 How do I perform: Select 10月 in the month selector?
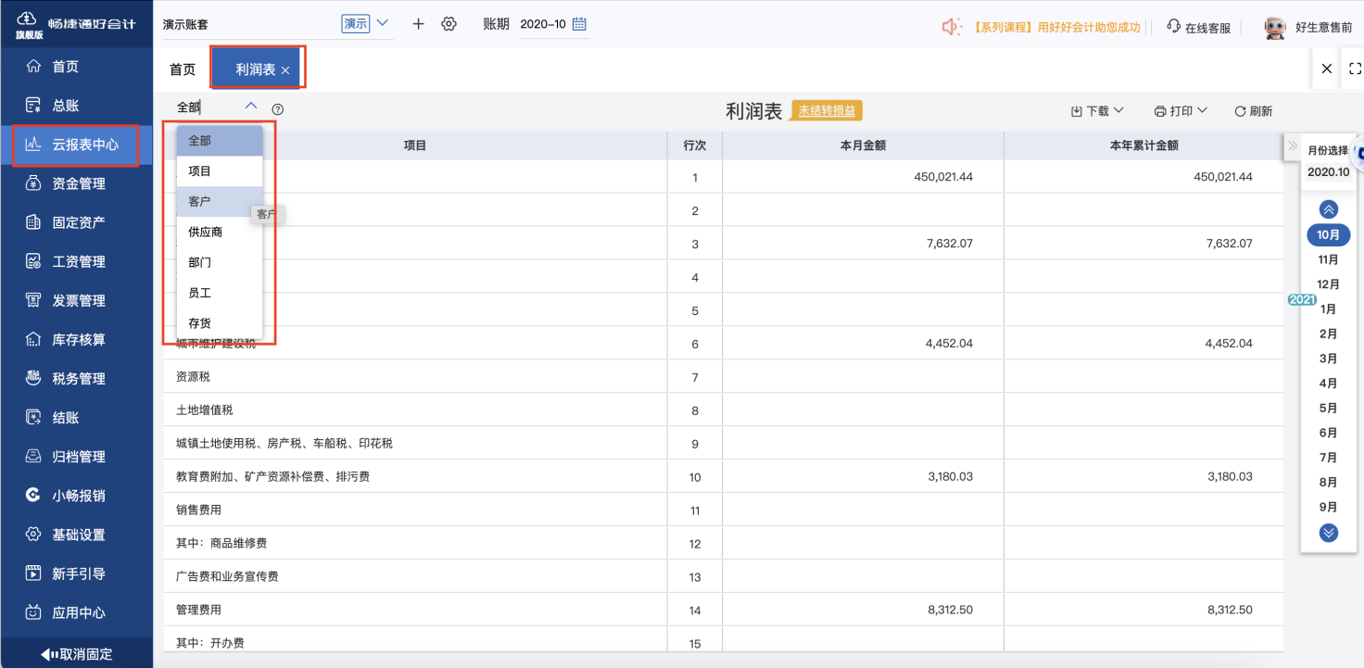1328,234
